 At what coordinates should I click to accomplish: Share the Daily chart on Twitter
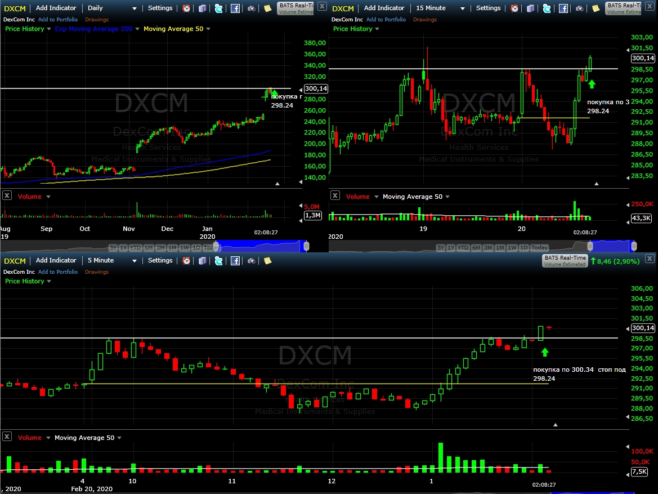(218, 8)
